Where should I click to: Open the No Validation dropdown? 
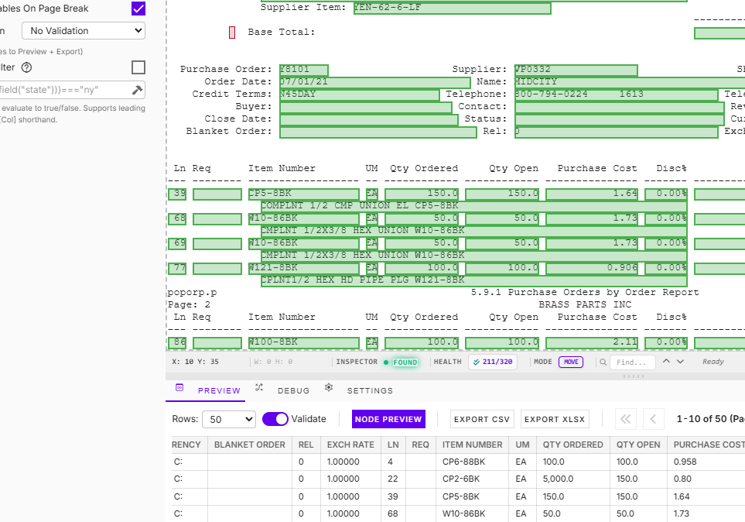point(84,31)
